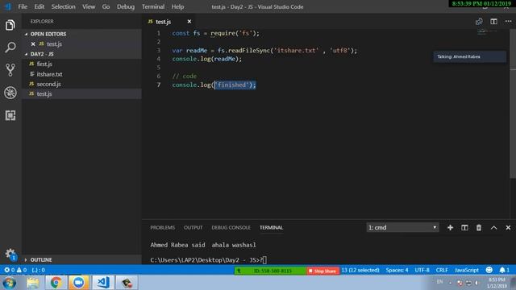Click the terminal command prompt line

209,259
